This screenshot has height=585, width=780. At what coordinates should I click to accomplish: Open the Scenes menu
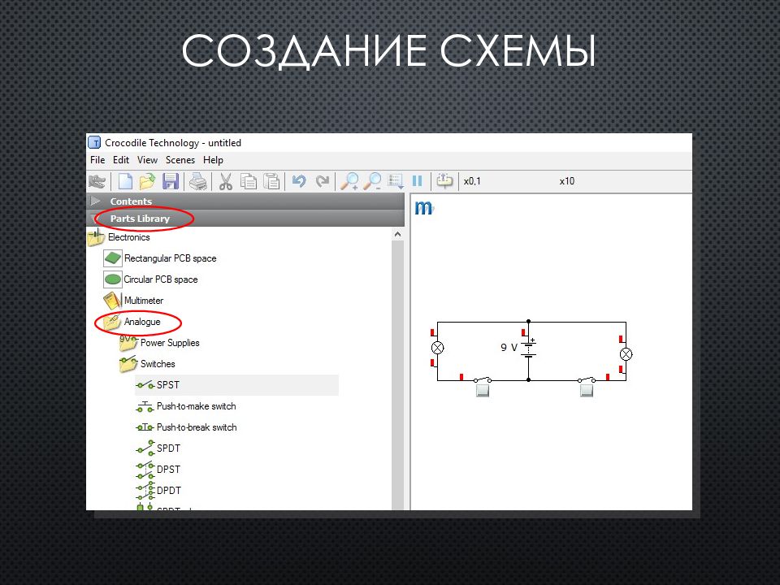tap(180, 160)
